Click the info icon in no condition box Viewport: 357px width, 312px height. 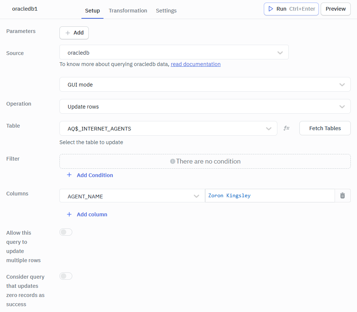pyautogui.click(x=172, y=161)
